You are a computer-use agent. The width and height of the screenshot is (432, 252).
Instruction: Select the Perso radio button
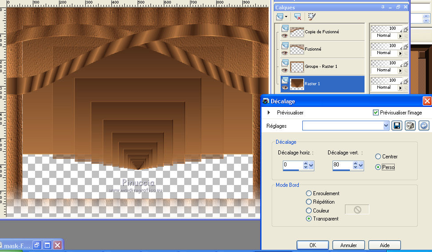click(378, 167)
